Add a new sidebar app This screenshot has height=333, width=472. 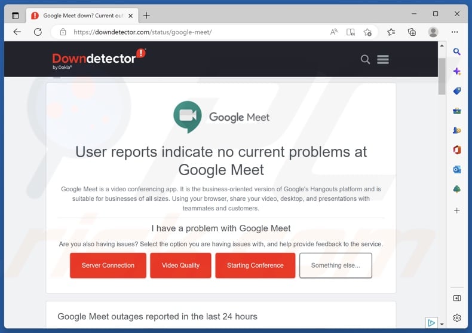click(x=457, y=210)
